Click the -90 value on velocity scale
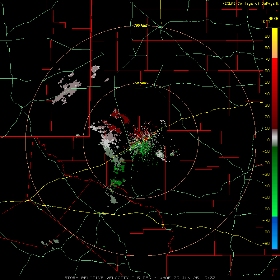Screen dimensions: 280x280 pos(266,244)
